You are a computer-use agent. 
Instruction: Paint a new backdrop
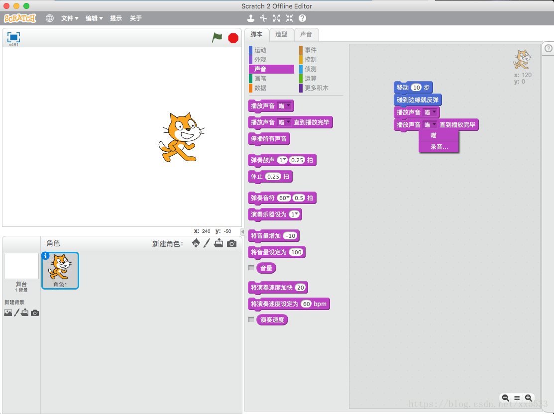pos(16,312)
